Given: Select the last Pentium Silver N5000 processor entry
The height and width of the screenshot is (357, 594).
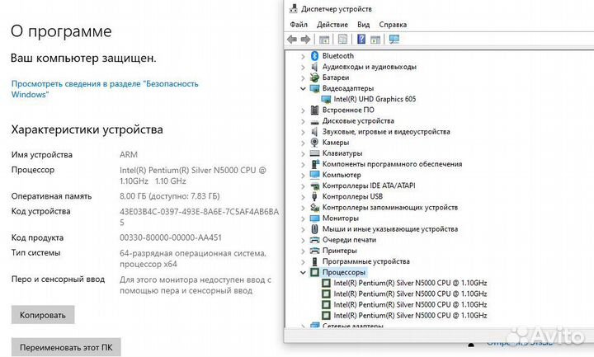Looking at the screenshot, I should (x=410, y=315).
